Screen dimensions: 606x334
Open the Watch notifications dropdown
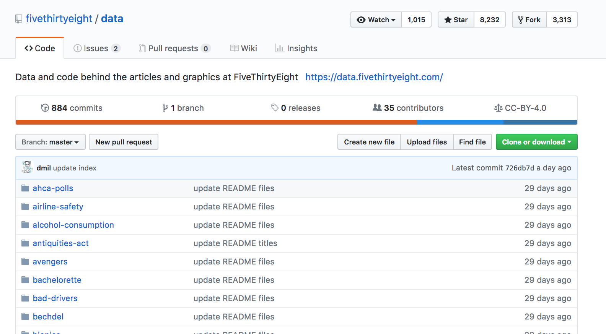coord(376,20)
